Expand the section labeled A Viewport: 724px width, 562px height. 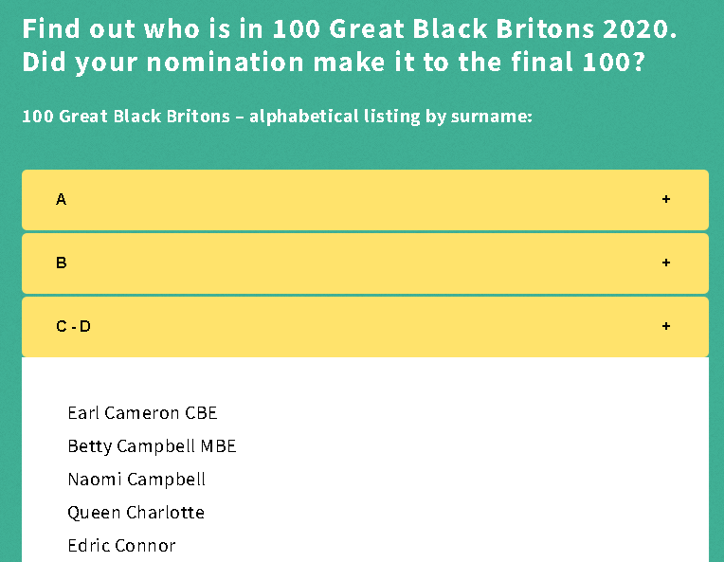pos(62,199)
